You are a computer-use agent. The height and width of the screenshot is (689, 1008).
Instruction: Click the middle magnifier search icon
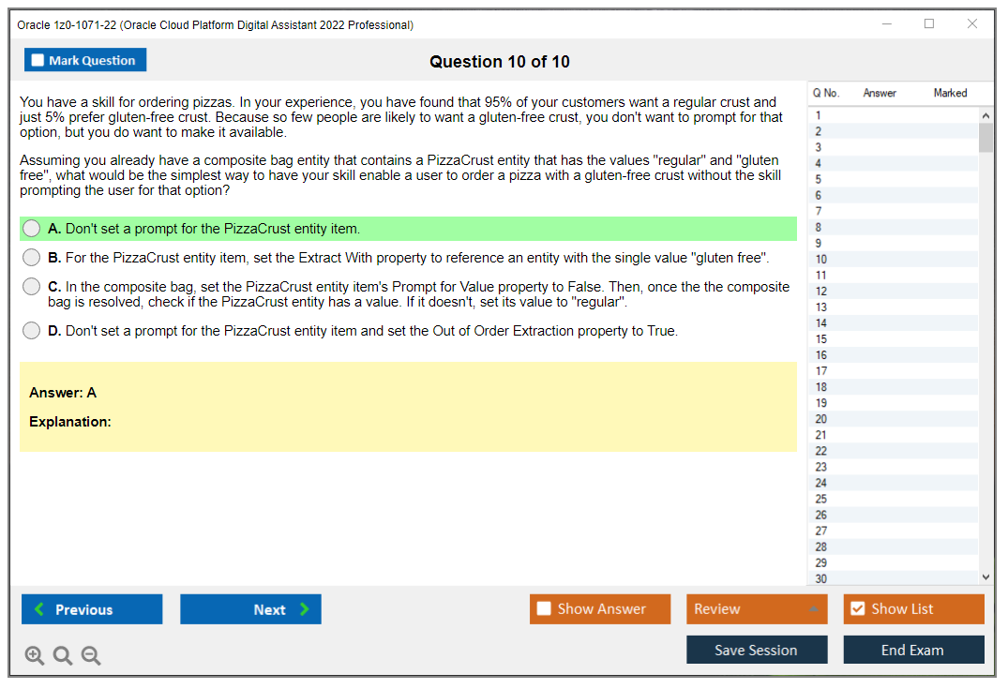(x=62, y=655)
